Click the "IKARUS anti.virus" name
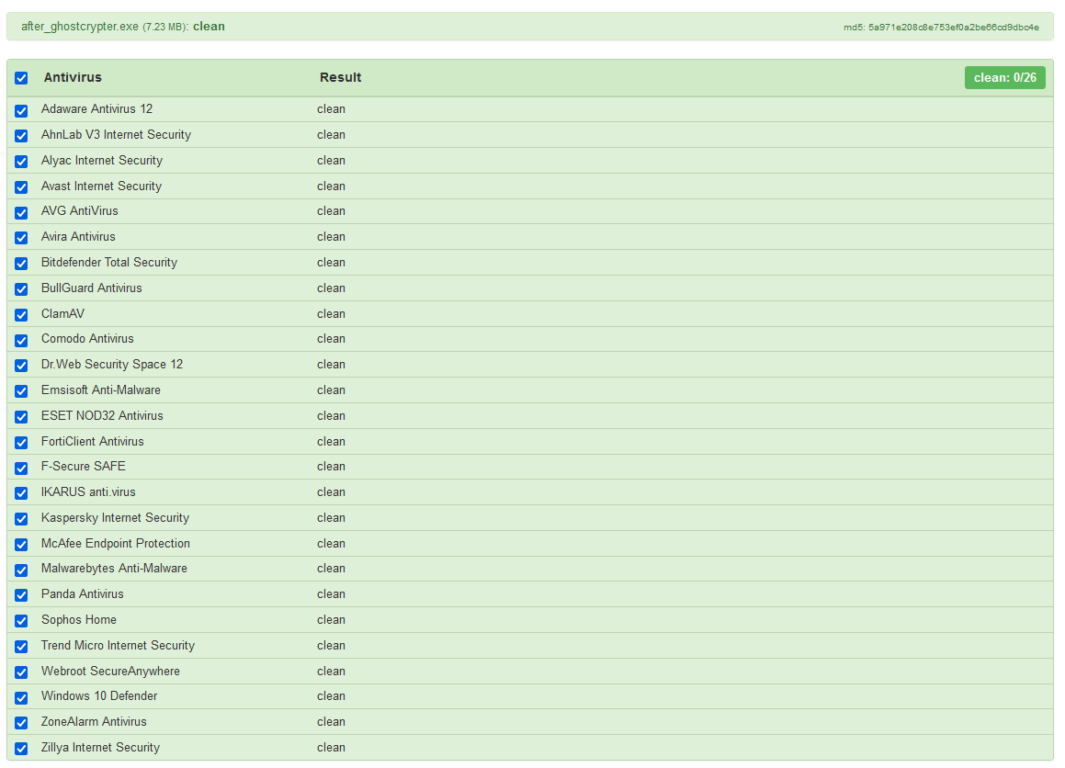The height and width of the screenshot is (768, 1065). click(x=88, y=491)
